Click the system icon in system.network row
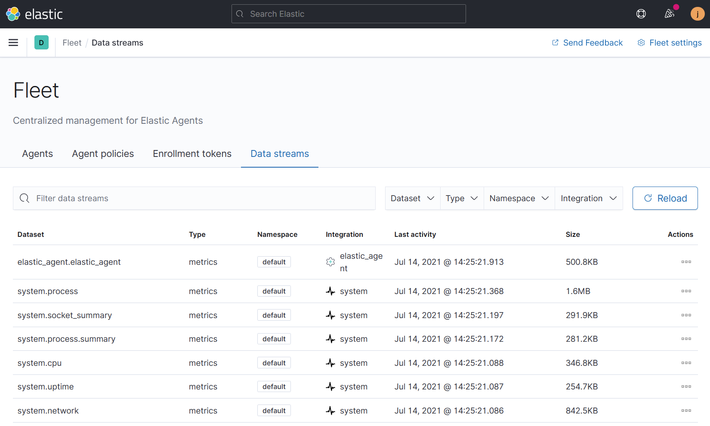Image resolution: width=710 pixels, height=426 pixels. (330, 411)
